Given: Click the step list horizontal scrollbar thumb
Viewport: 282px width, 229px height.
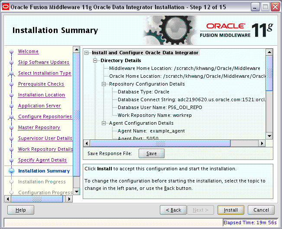Looking at the screenshot, I should 37,199.
